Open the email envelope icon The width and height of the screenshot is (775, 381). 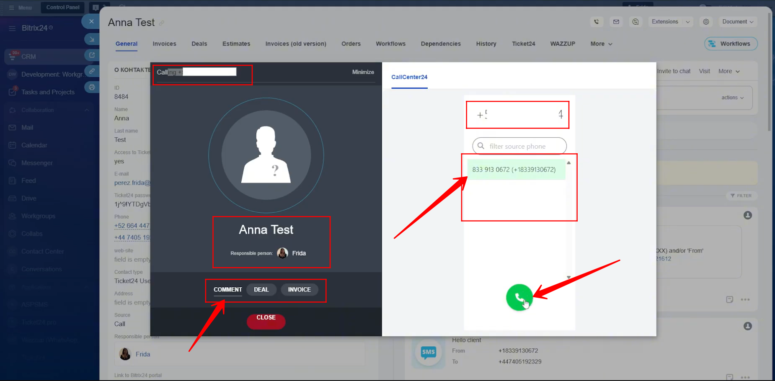click(616, 22)
